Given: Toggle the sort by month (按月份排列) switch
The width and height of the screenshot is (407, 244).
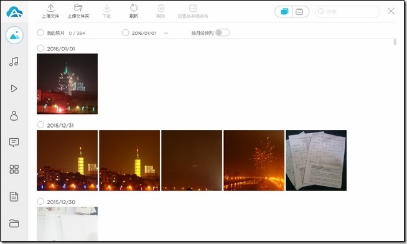Looking at the screenshot, I should point(222,33).
